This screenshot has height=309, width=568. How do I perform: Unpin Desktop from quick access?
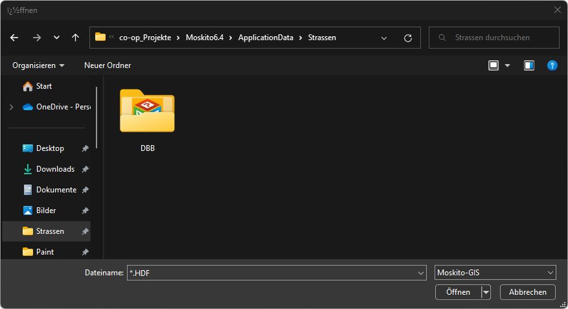[85, 148]
